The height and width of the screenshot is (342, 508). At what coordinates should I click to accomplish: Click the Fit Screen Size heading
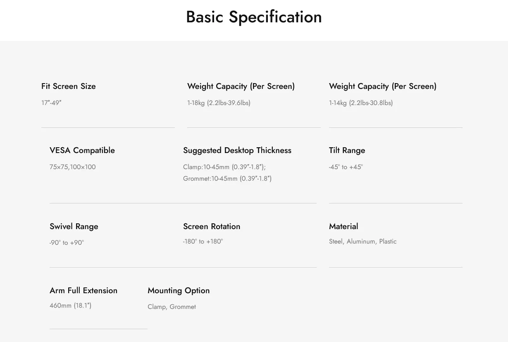click(x=69, y=86)
